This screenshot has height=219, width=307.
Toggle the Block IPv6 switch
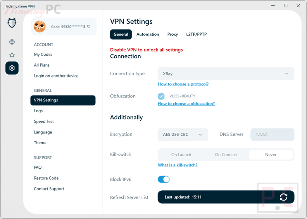click(x=164, y=179)
